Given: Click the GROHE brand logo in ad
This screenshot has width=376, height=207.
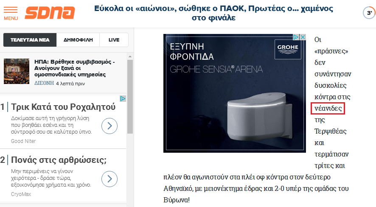Looking at the screenshot, I should click(x=288, y=49).
